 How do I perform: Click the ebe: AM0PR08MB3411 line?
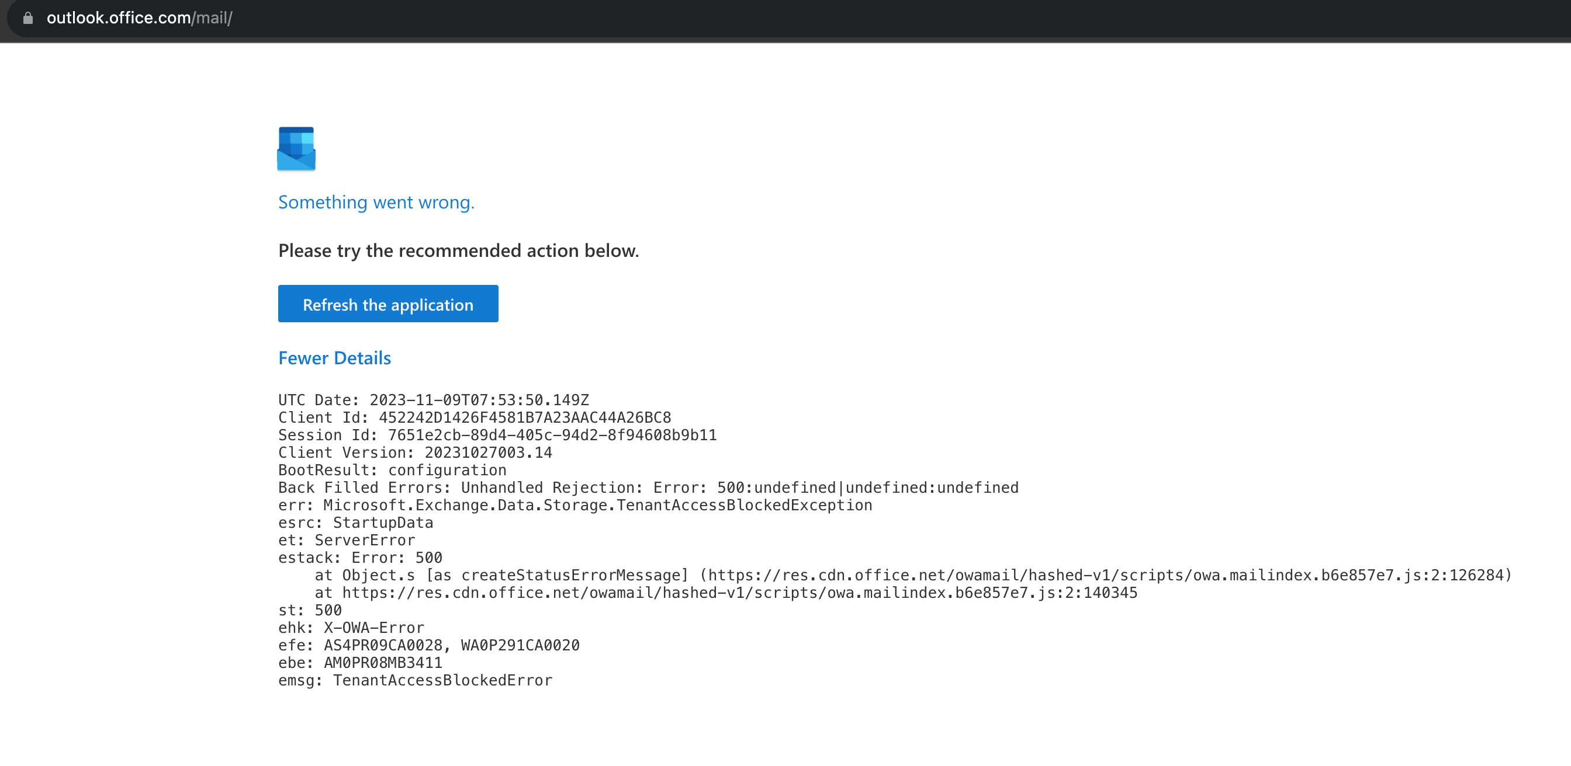tap(360, 664)
